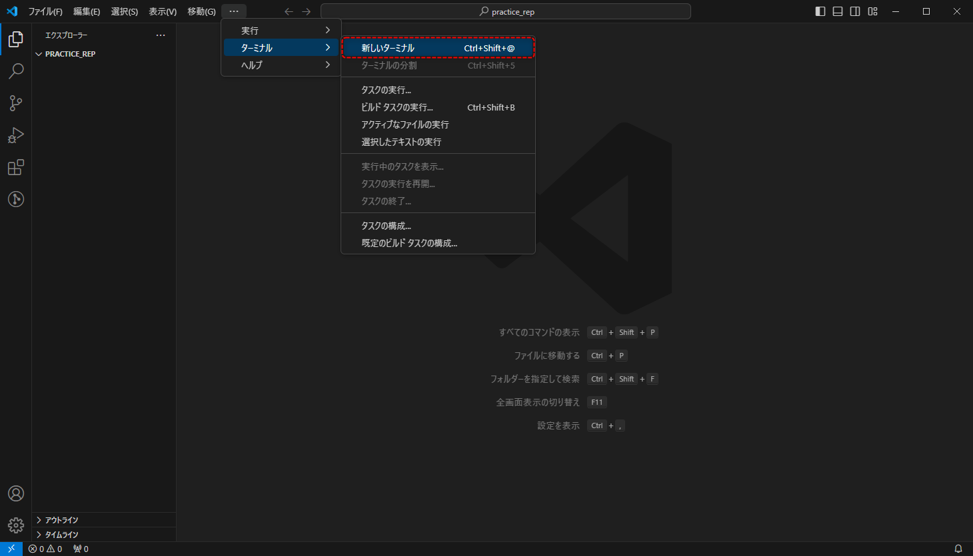973x556 pixels.
Task: Open Source Control view icon
Action: click(x=16, y=103)
